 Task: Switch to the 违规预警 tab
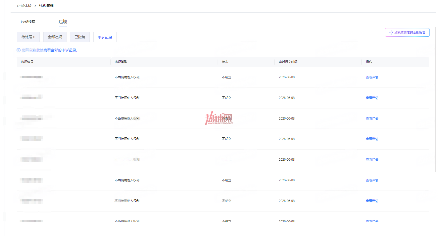tap(28, 22)
